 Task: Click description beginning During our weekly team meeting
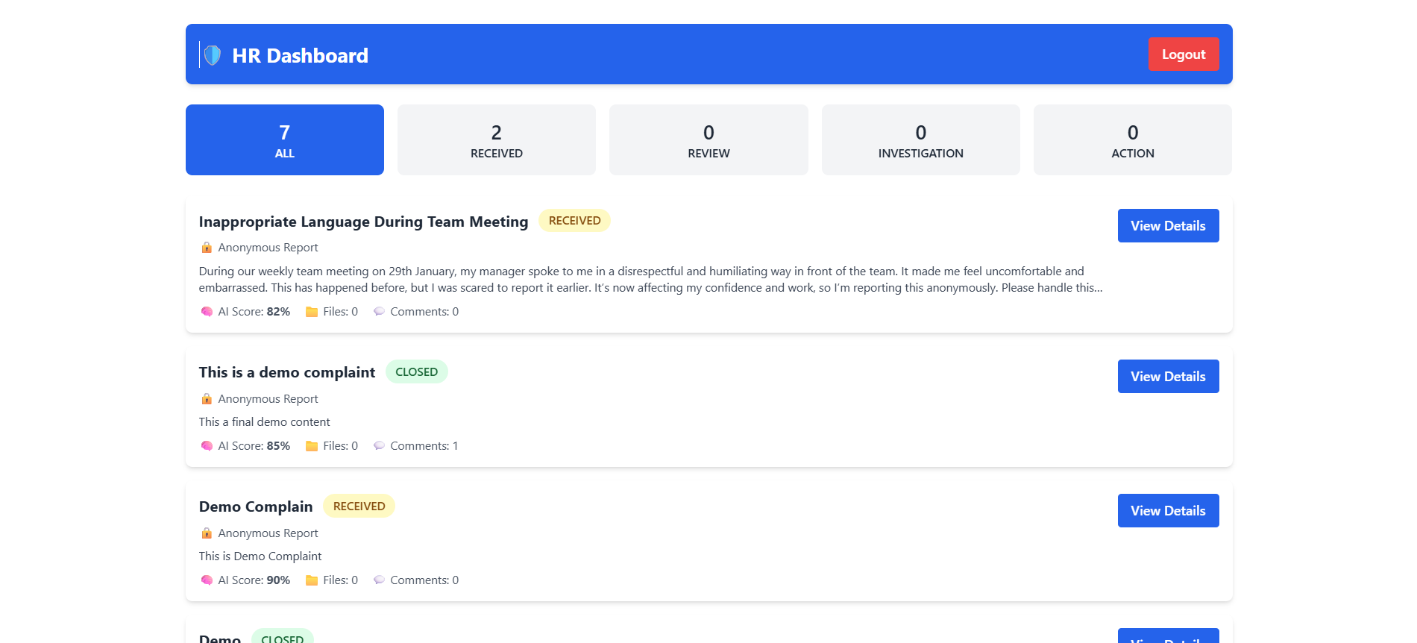tap(650, 280)
